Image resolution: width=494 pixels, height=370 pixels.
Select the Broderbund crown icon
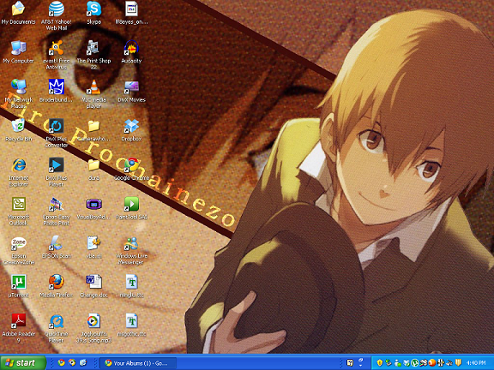(x=56, y=87)
